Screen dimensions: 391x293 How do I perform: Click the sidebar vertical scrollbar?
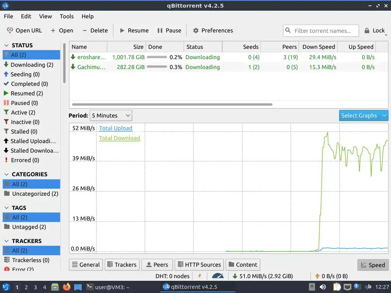click(64, 63)
